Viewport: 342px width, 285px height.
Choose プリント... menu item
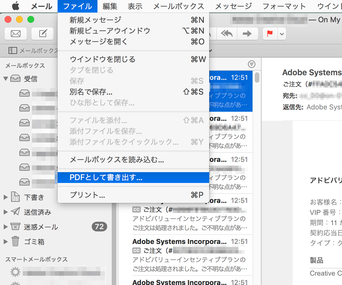click(x=133, y=195)
